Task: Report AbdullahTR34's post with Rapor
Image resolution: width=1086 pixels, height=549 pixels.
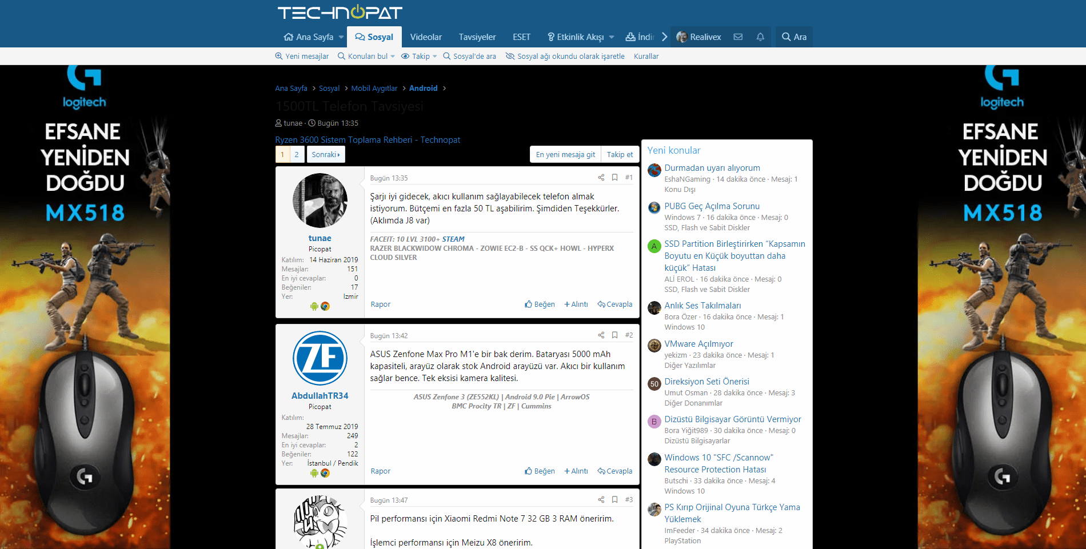Action: (381, 471)
